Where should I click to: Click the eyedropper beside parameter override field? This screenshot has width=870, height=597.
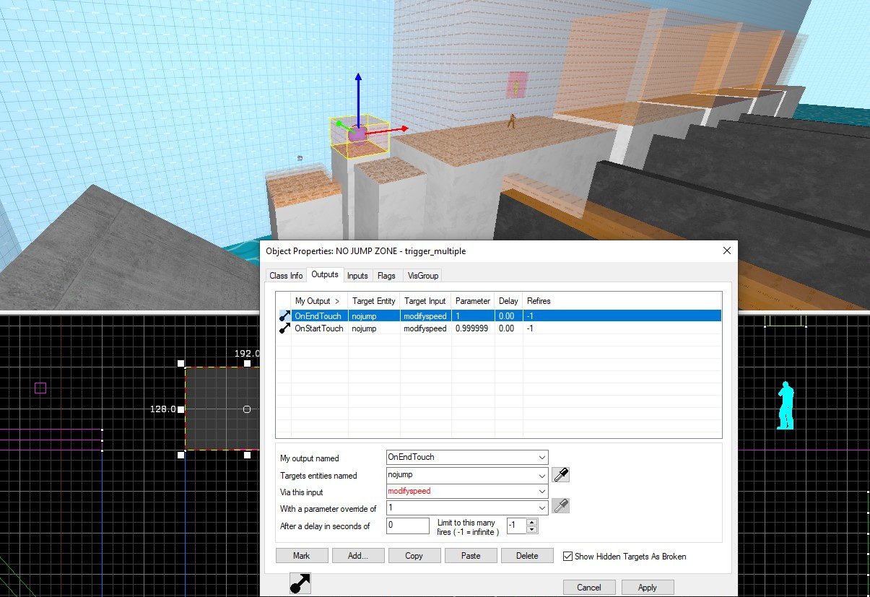(560, 506)
